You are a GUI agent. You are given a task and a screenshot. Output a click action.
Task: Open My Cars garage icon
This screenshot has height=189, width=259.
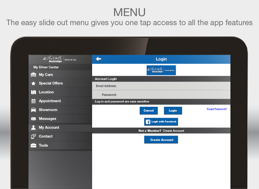coord(33,75)
